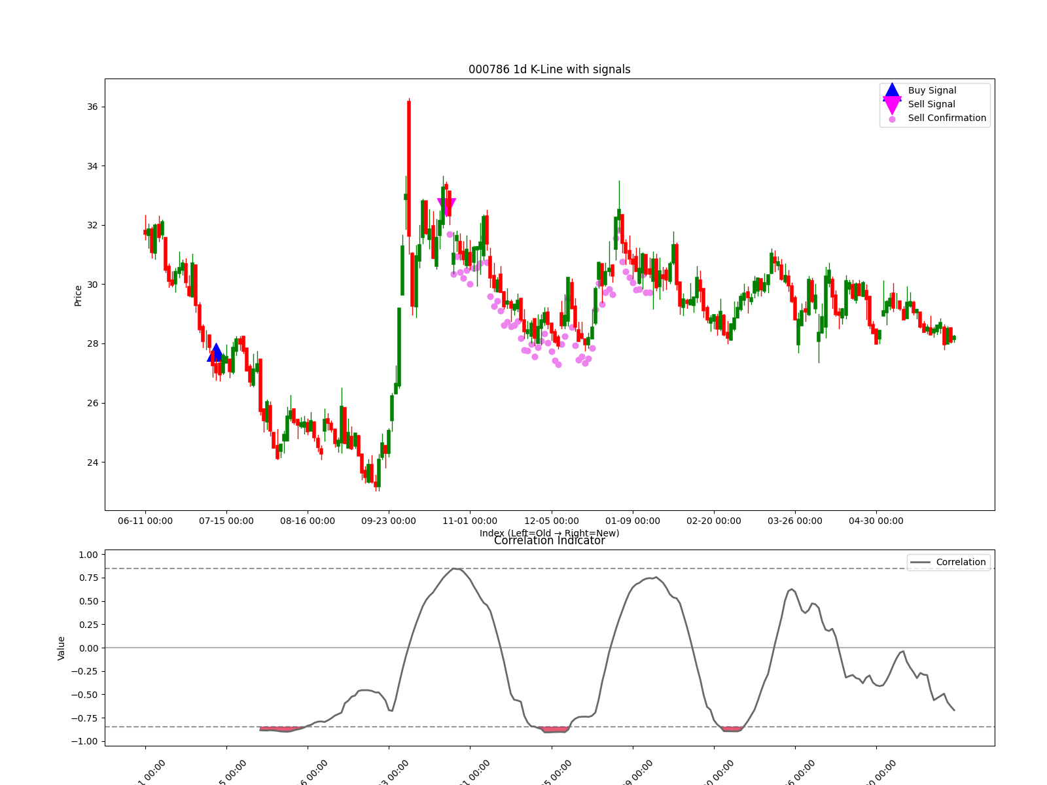The image size is (1047, 785).
Task: Click the price tick label '30'
Action: pyautogui.click(x=92, y=285)
